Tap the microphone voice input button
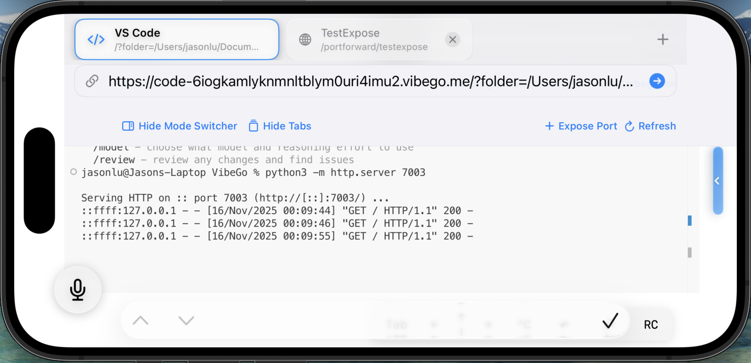 click(78, 290)
